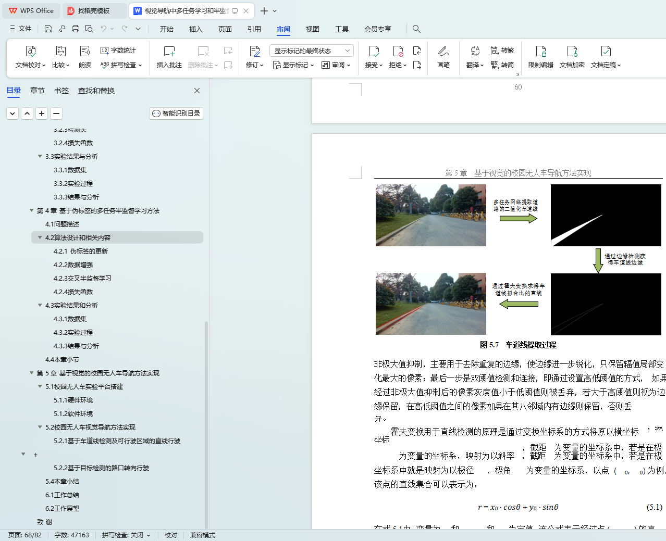The image size is (666, 541).
Task: Go to 4.2.1 伪标签的更新 heading
Action: tap(81, 251)
